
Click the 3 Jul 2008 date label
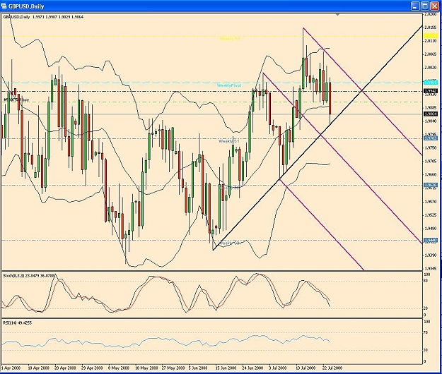pos(278,368)
